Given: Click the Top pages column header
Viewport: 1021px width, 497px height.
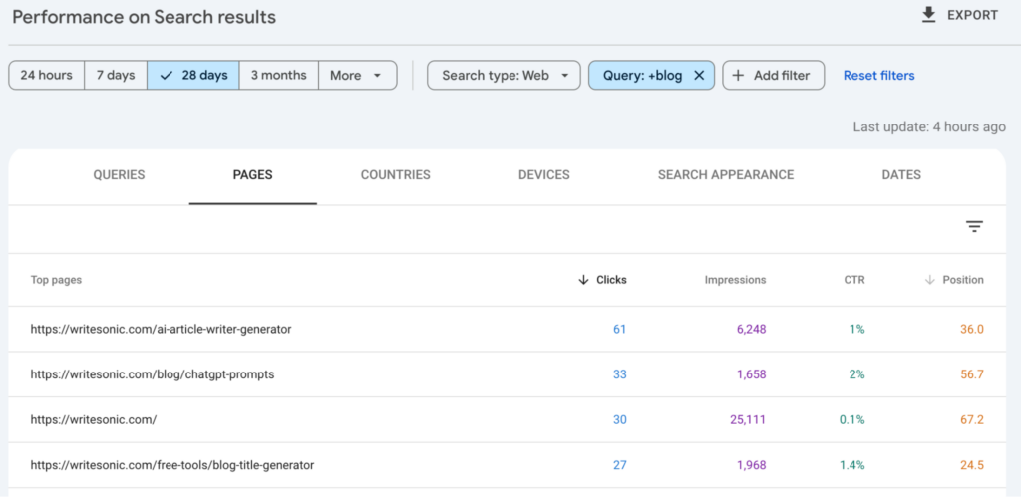Looking at the screenshot, I should point(56,280).
